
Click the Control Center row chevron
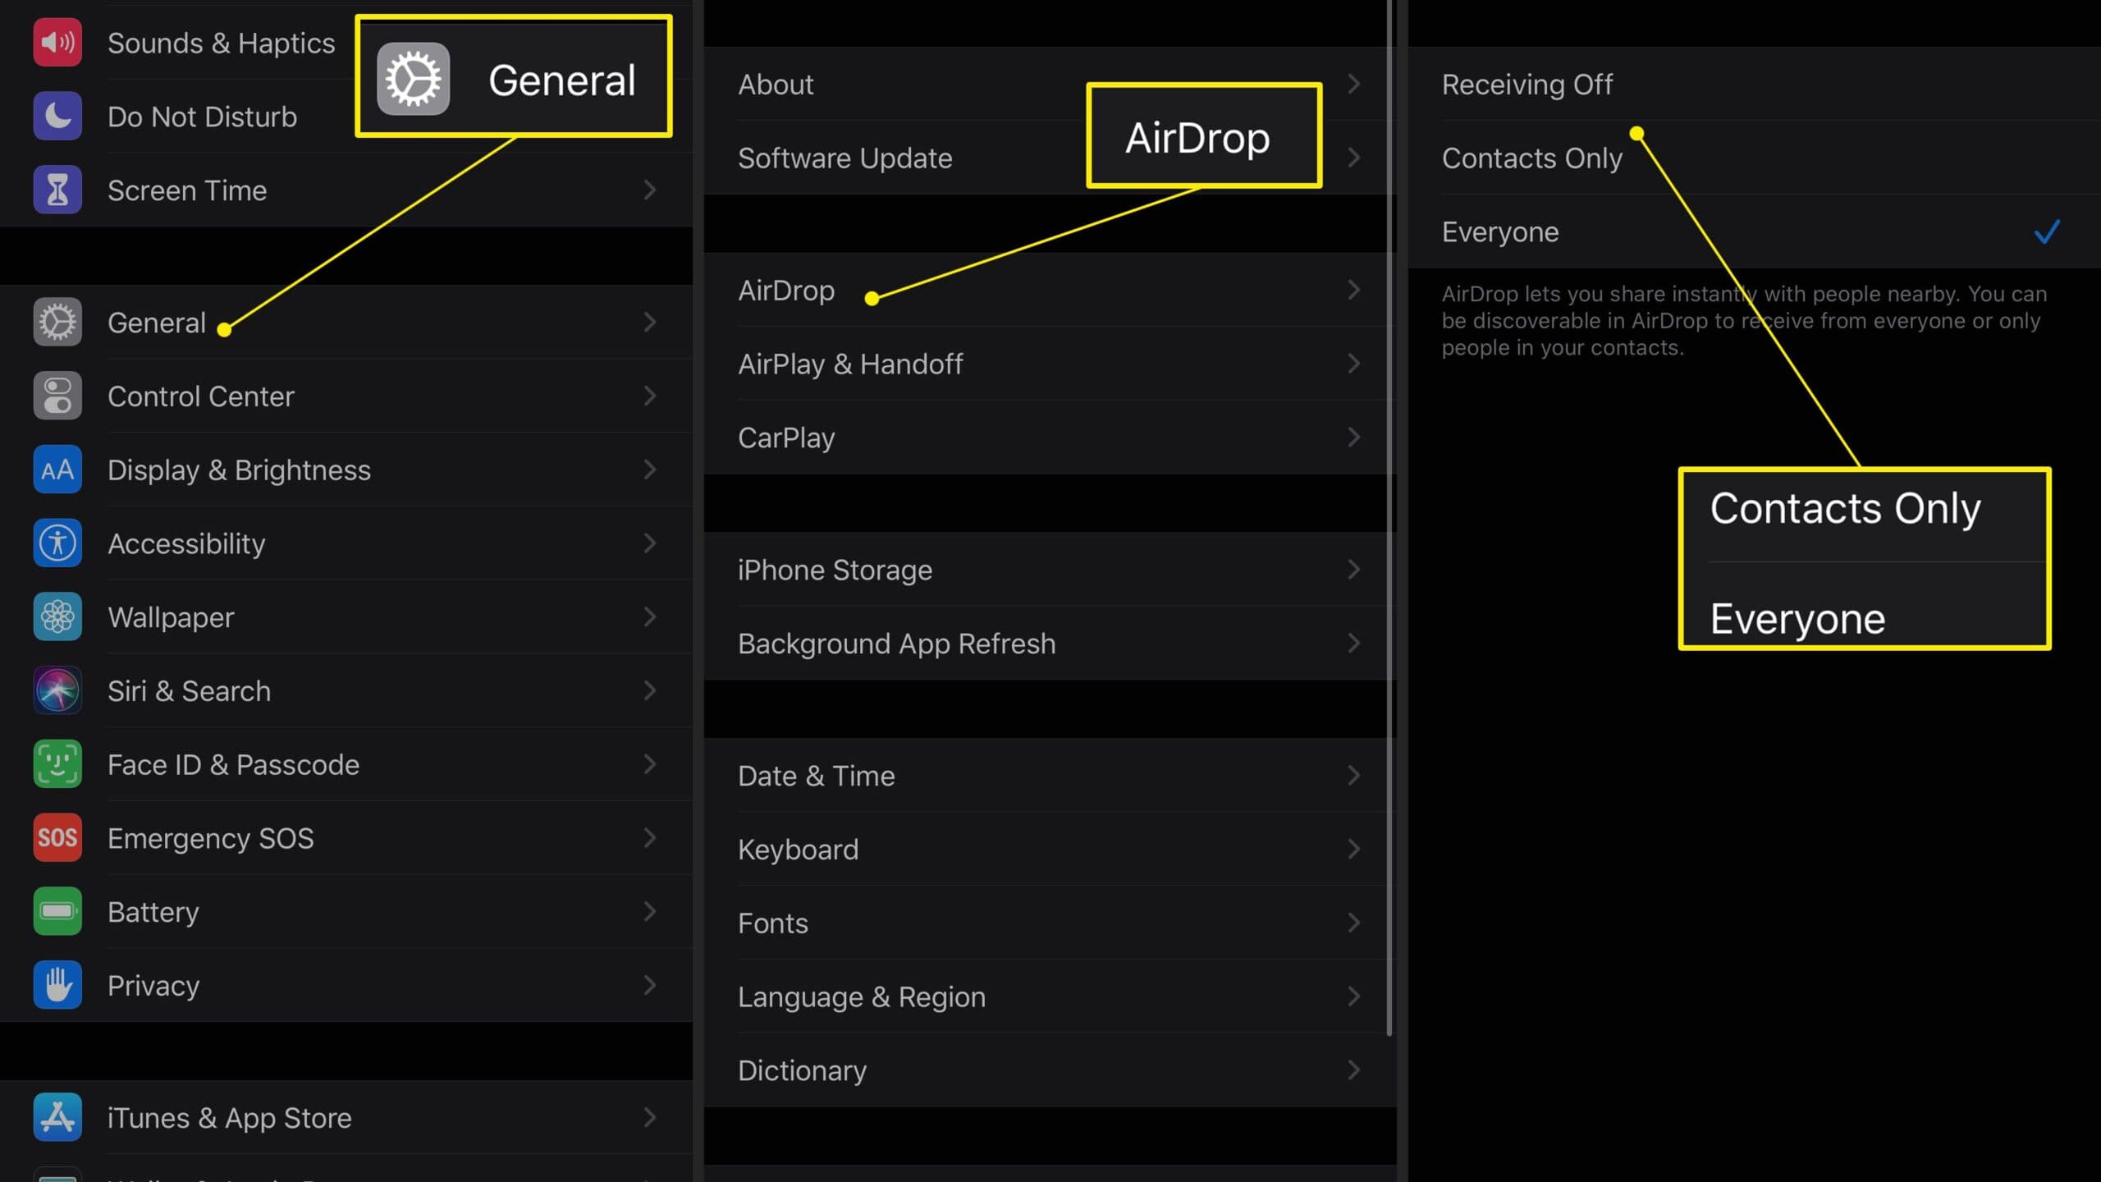[x=650, y=396]
